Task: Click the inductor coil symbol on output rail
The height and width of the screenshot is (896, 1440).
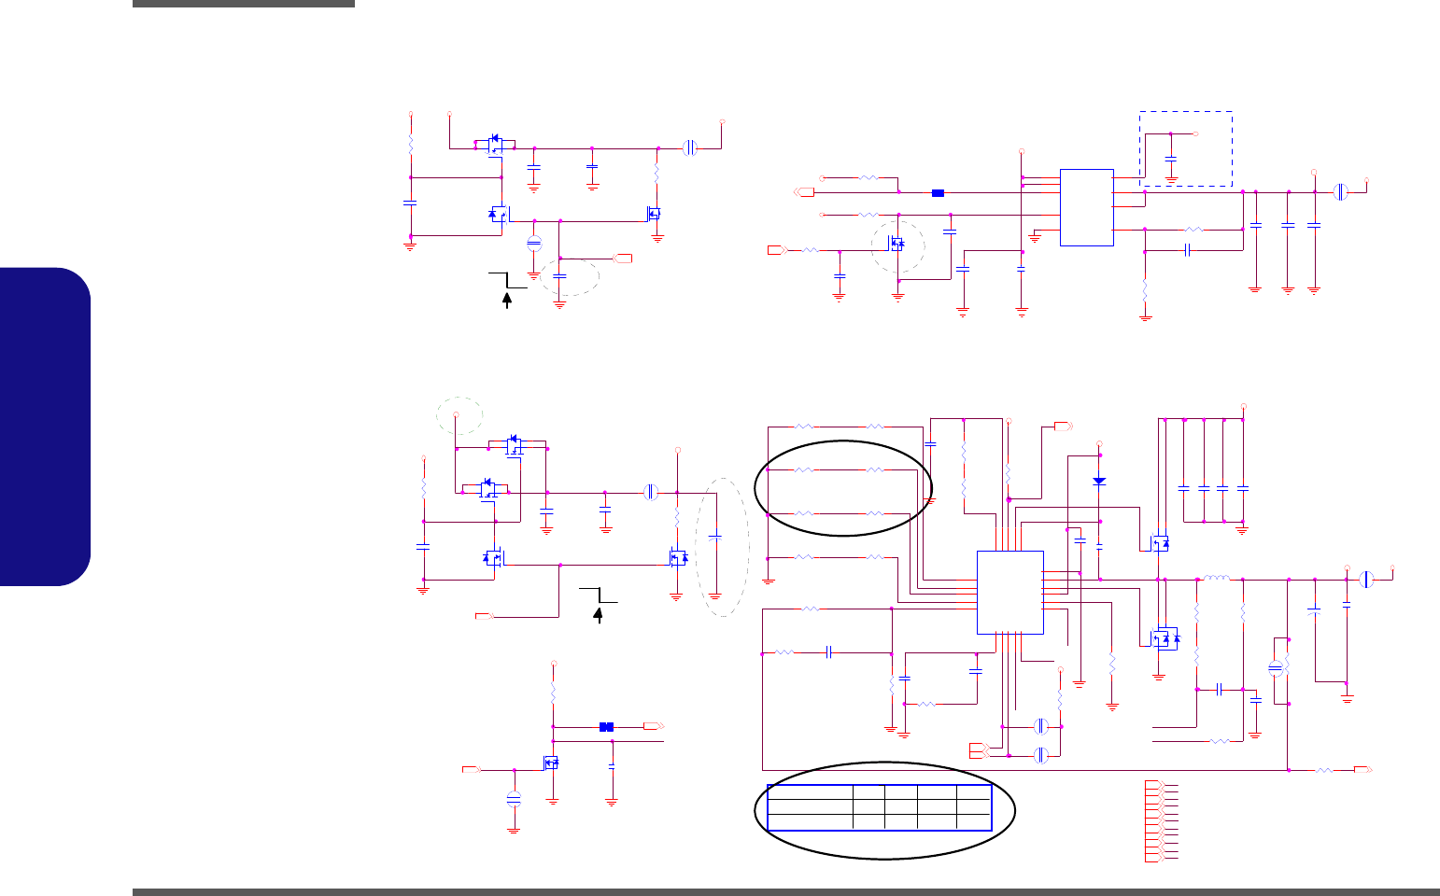Action: pos(1216,579)
